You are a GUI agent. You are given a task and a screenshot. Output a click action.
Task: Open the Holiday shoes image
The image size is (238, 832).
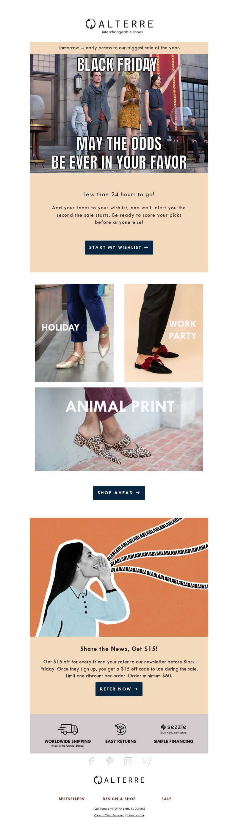pyautogui.click(x=74, y=333)
